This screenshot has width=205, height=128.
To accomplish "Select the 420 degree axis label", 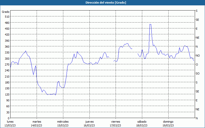I will point(7,35).
